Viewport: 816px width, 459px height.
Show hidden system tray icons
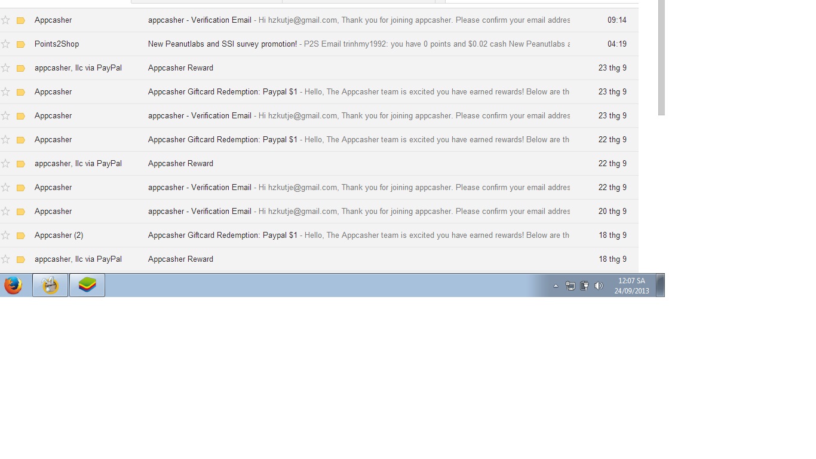[556, 286]
